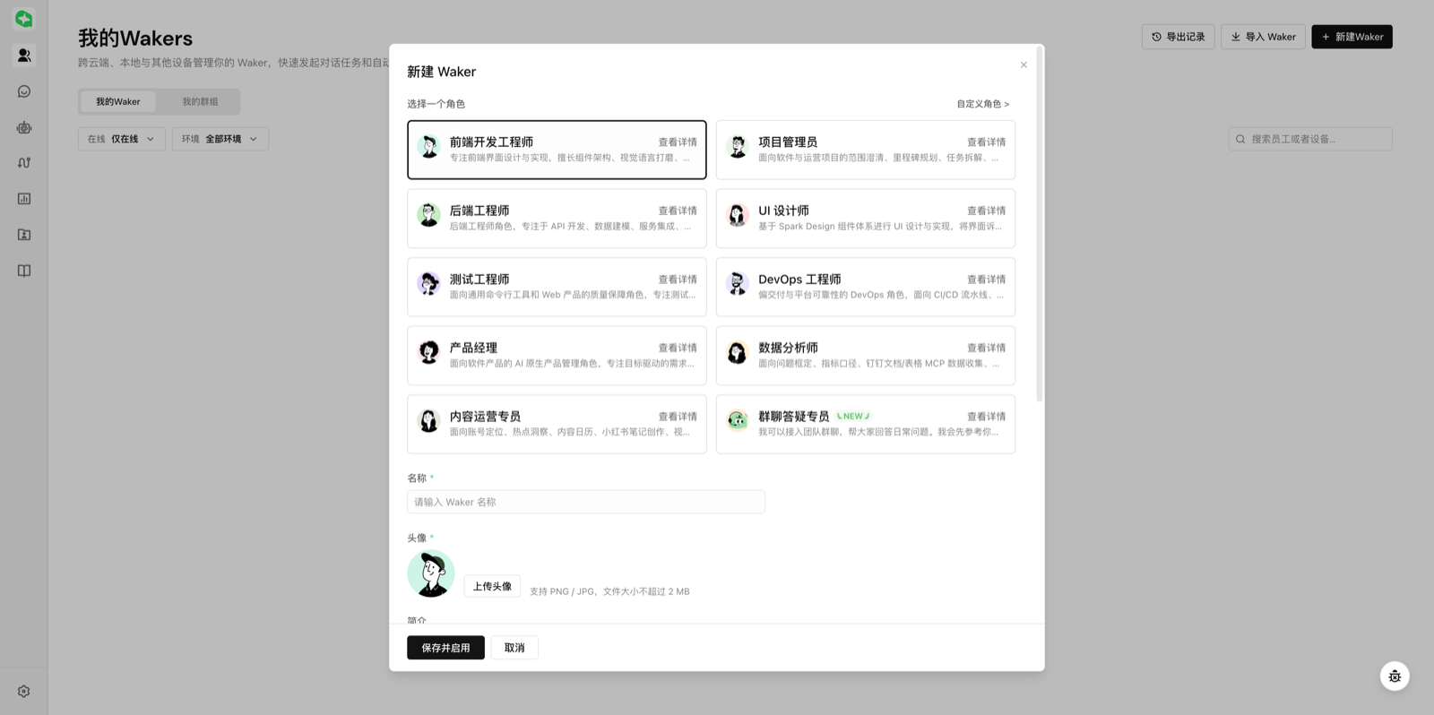Expand 自定义角色 option
Image resolution: width=1434 pixels, height=715 pixels.
983,104
